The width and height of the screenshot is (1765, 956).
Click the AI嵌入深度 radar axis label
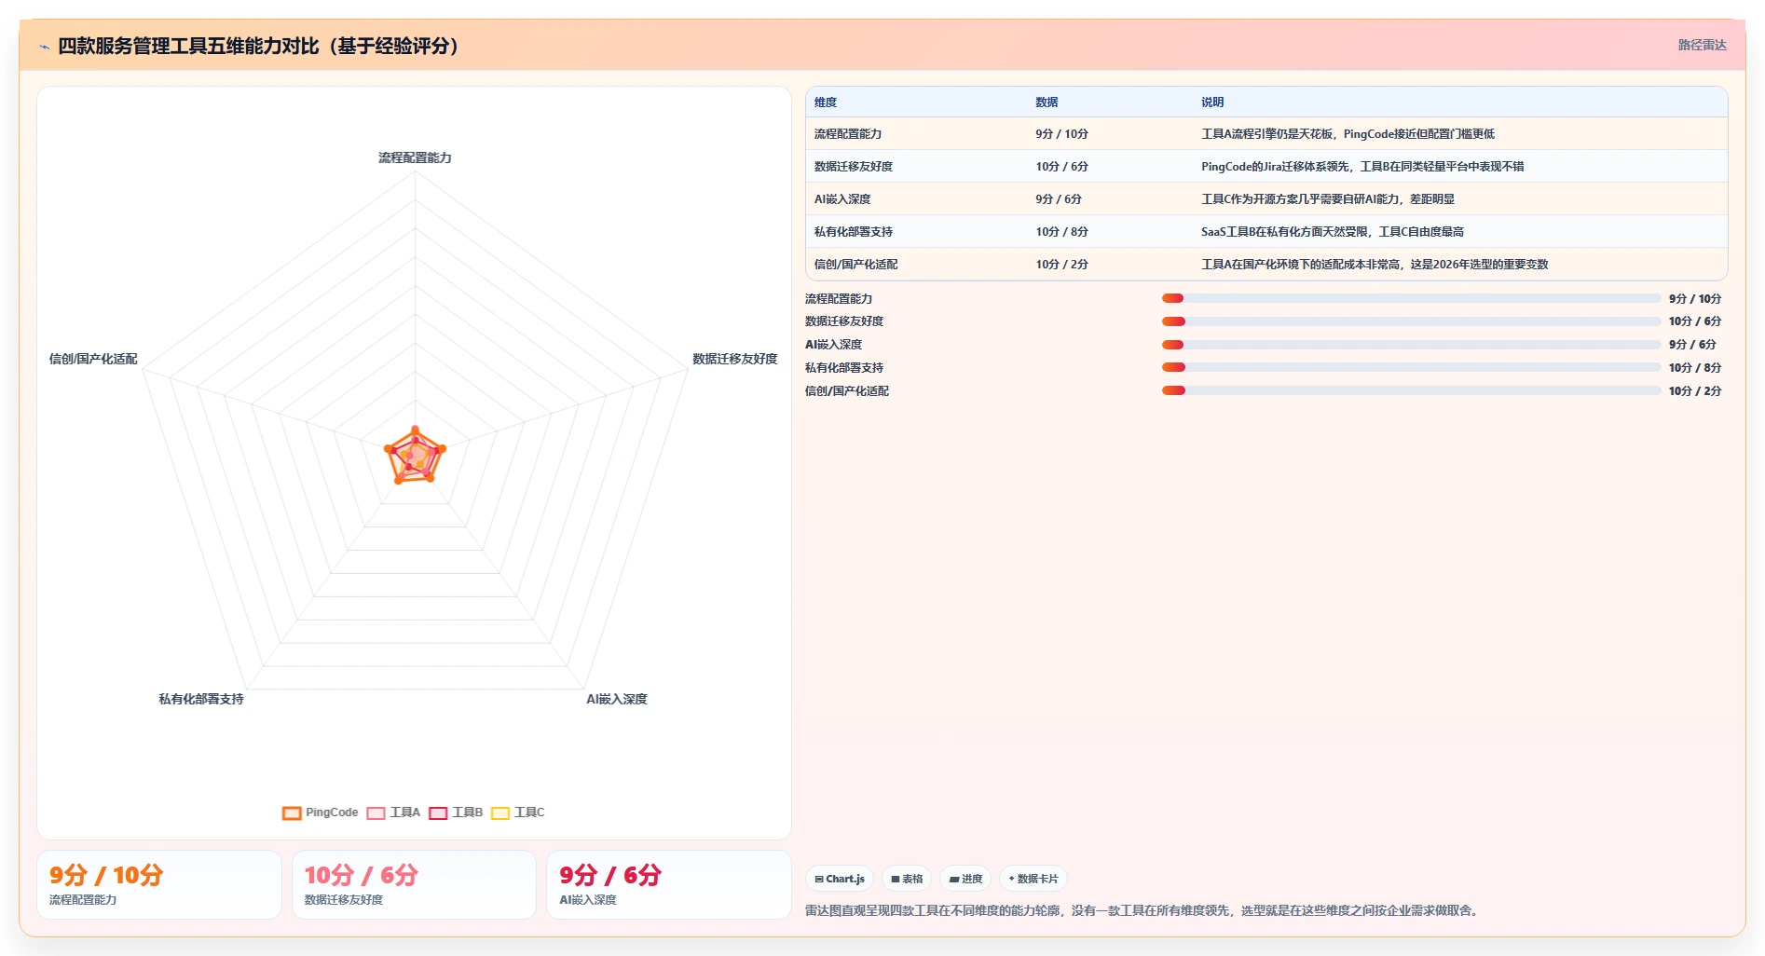616,699
